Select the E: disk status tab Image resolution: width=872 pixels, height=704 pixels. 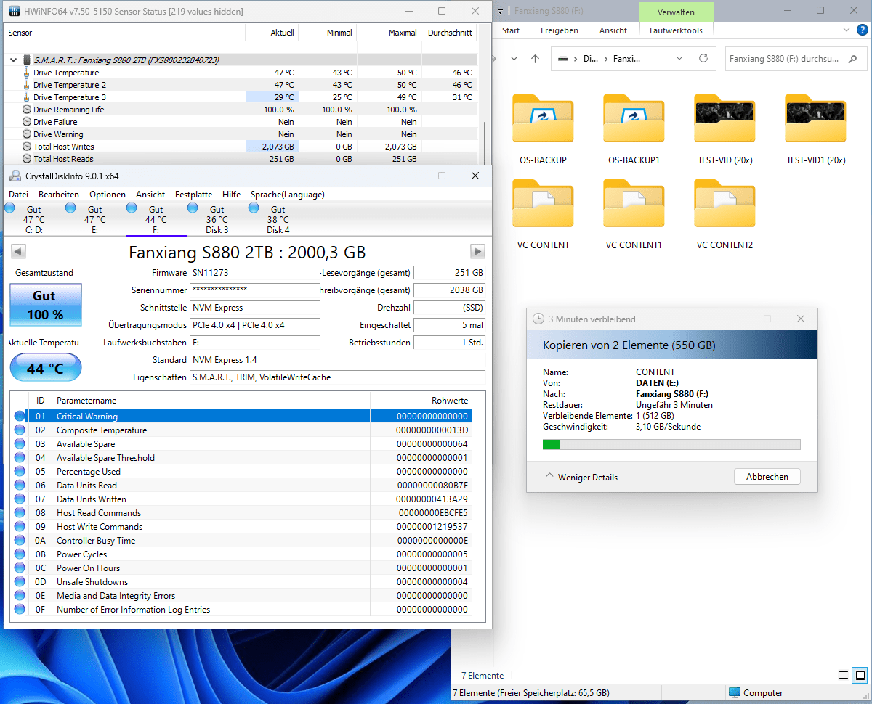[x=95, y=218]
